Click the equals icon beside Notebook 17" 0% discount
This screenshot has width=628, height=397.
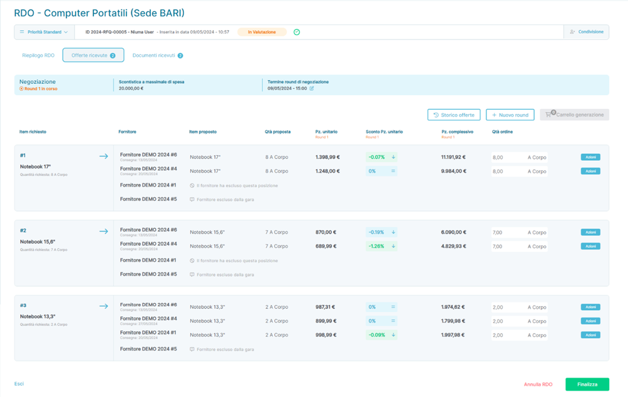coord(393,171)
